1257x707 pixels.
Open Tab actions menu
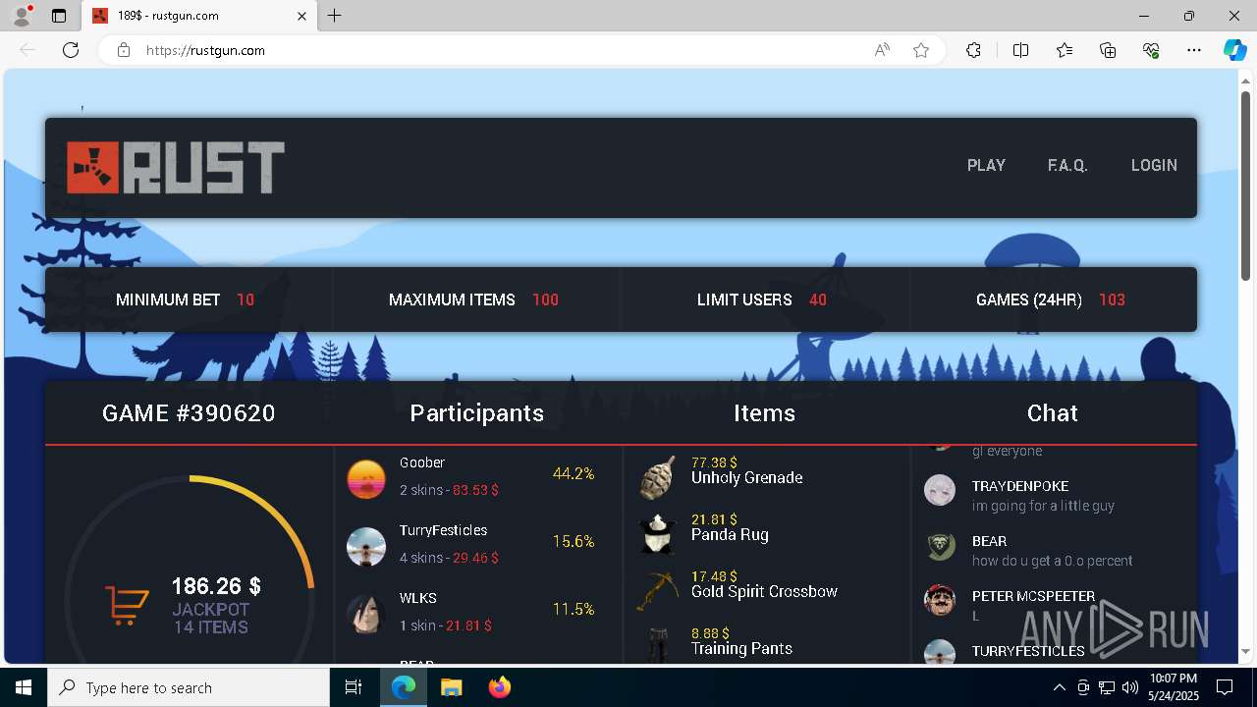[x=59, y=16]
